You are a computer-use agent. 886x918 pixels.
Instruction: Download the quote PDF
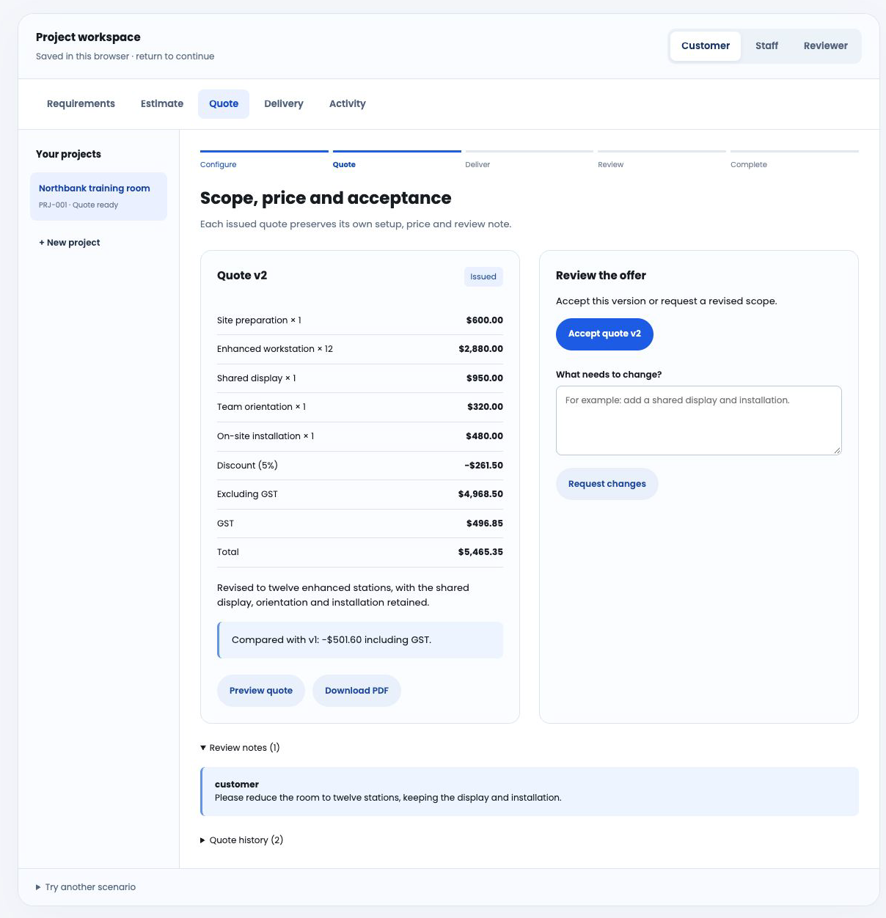tap(356, 691)
